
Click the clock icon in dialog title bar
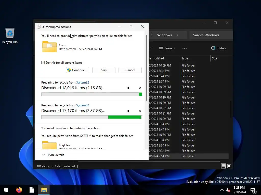[x=39, y=27]
